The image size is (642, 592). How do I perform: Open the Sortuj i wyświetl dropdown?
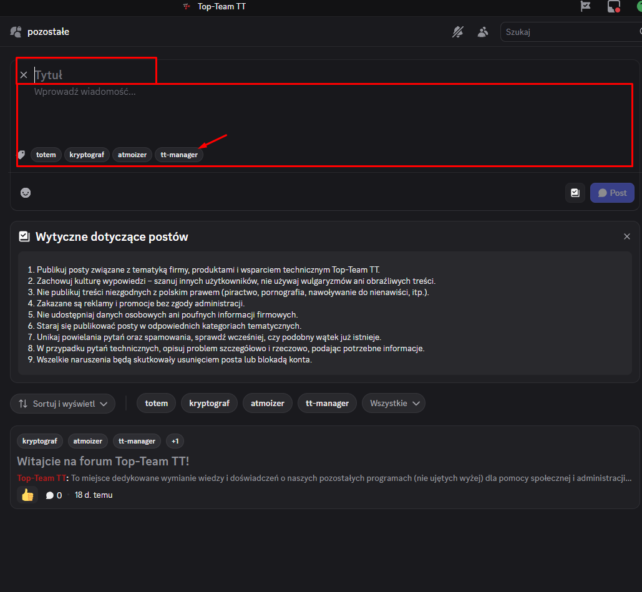pyautogui.click(x=62, y=404)
